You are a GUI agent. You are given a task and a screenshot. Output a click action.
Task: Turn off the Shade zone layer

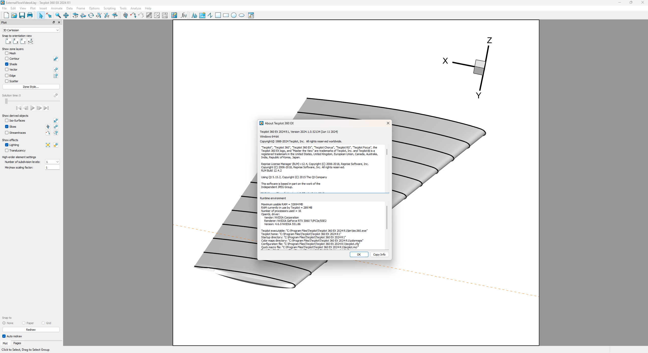[7, 64]
